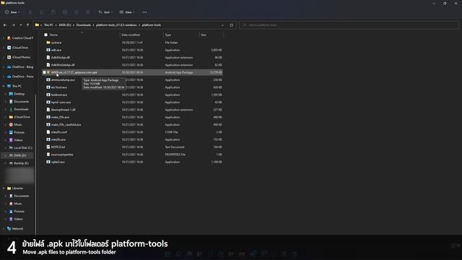Open the address bar history dropdown
The image size is (462, 260).
tap(222, 25)
